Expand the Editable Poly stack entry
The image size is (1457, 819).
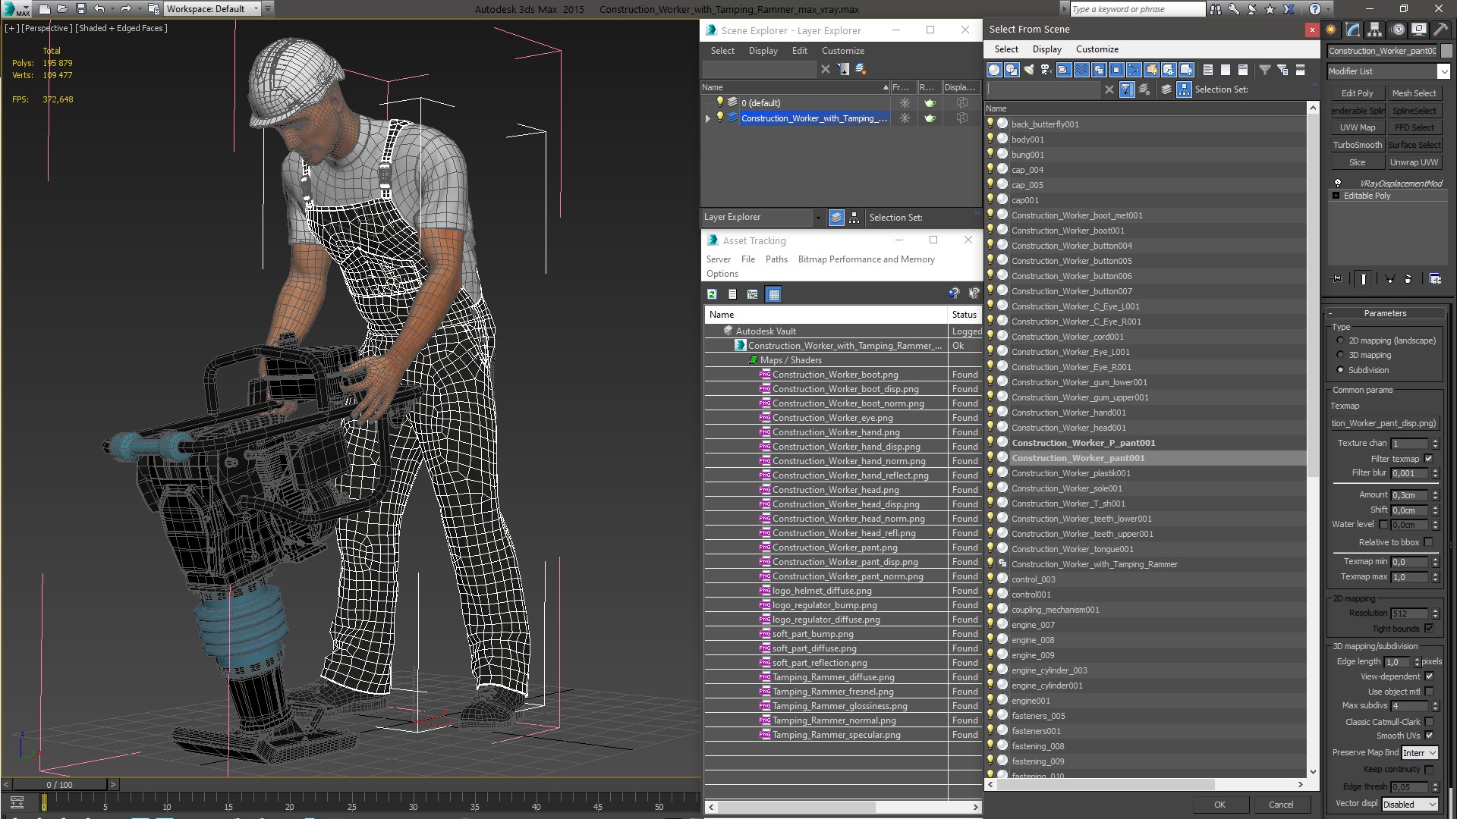(1336, 196)
